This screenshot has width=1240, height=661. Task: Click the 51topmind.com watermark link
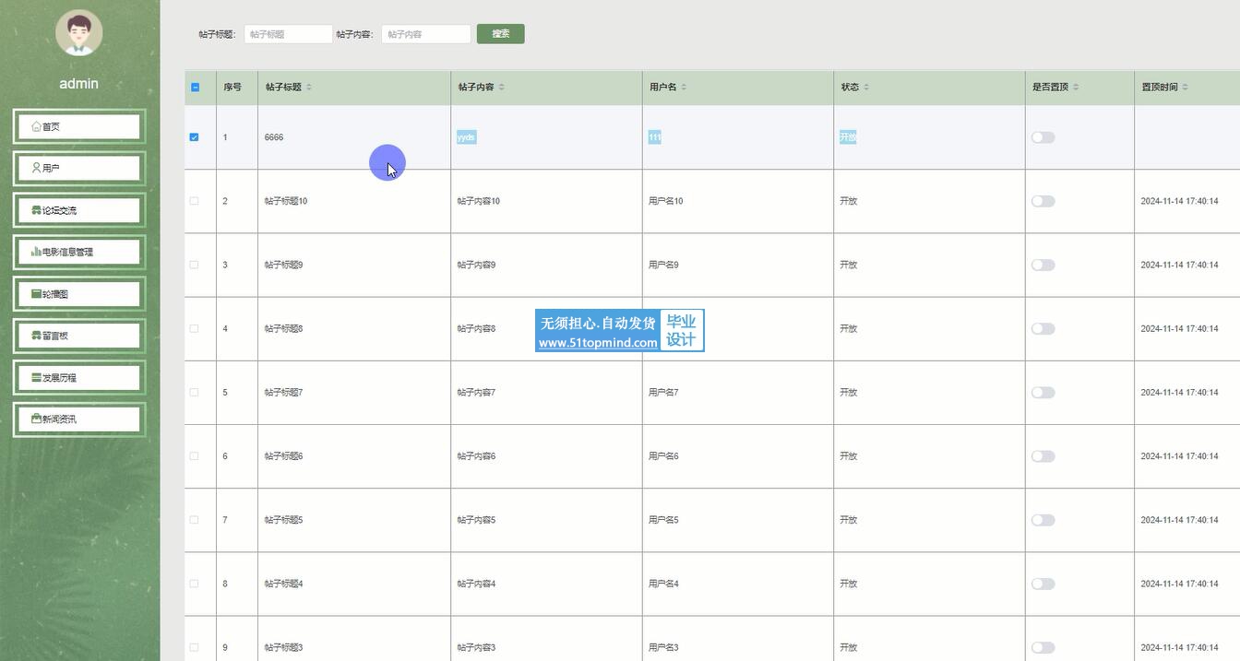point(598,343)
